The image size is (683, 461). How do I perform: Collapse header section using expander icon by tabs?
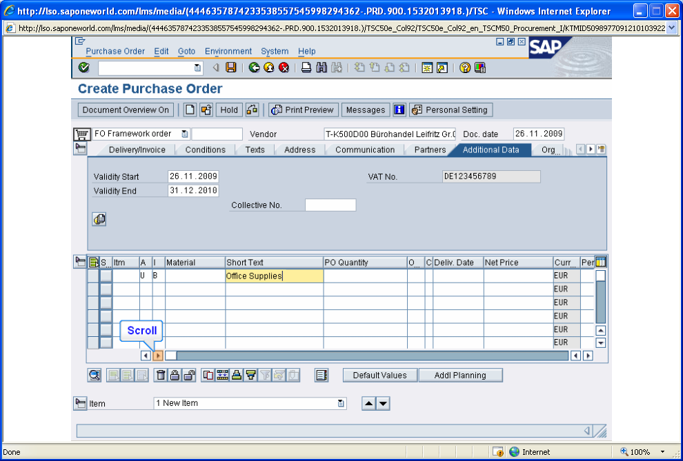point(81,148)
